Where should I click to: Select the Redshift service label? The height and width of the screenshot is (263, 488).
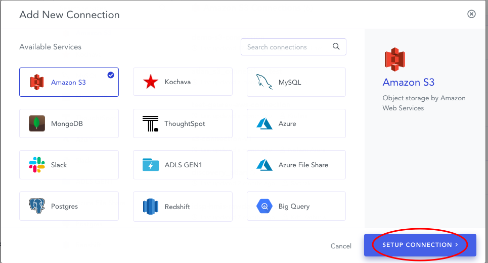point(178,207)
